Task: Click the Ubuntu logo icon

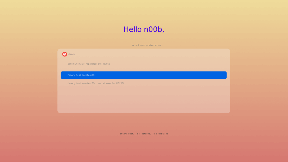Action: 64,54
